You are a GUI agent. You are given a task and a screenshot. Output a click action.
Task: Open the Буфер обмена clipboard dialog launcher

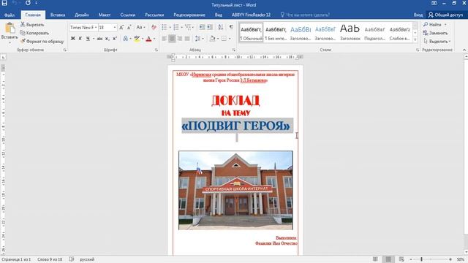[65, 50]
